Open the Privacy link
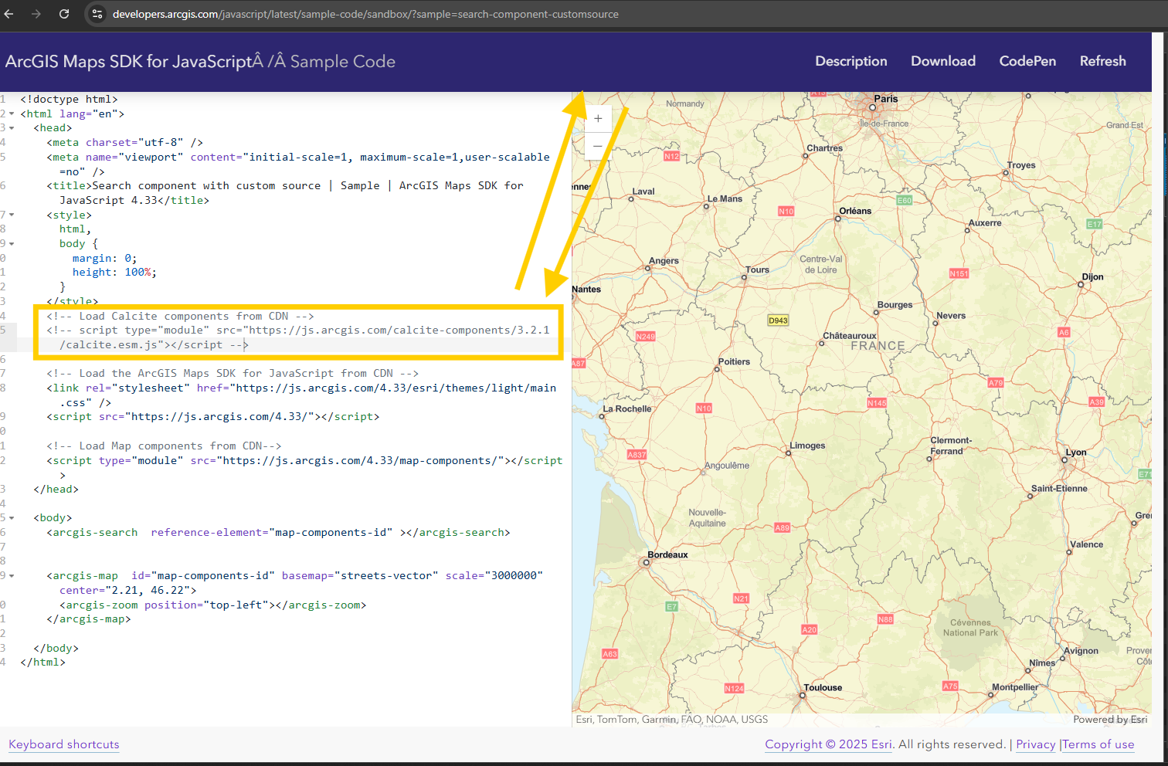 pos(1036,744)
